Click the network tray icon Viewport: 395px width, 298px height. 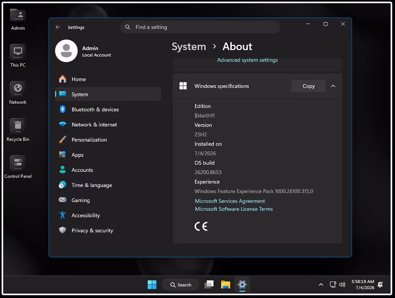click(x=333, y=284)
